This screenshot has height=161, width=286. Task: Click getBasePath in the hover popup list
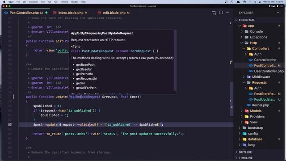click(85, 64)
